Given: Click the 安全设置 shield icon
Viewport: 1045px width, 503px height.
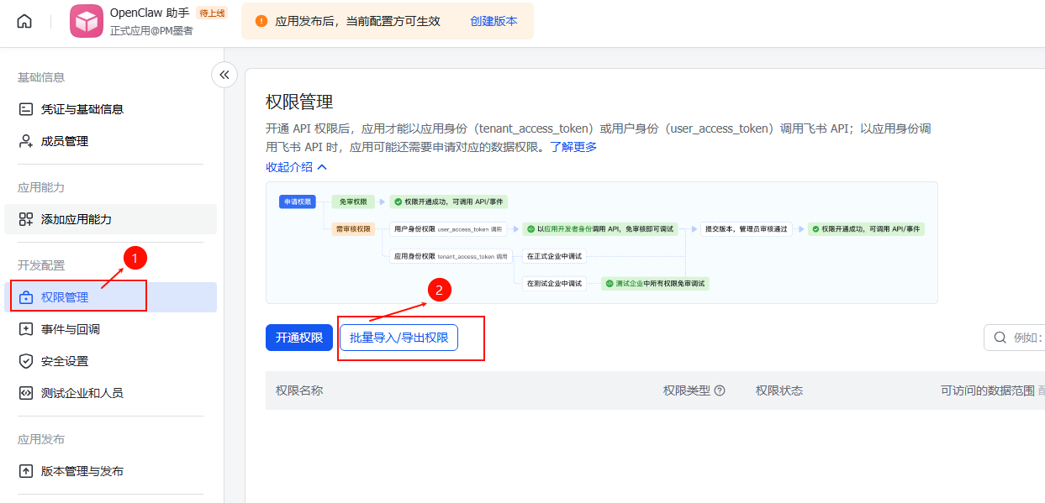Looking at the screenshot, I should (x=26, y=361).
